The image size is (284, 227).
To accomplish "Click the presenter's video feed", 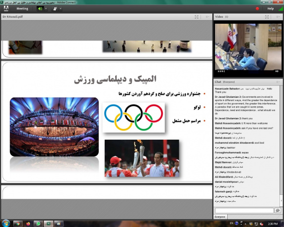I will click(x=248, y=47).
